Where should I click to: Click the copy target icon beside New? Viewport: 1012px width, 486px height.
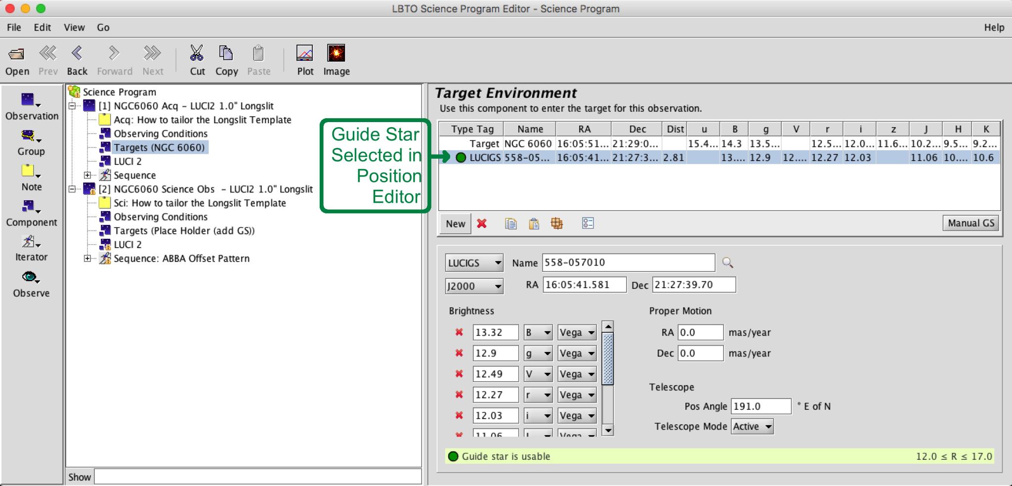(x=510, y=223)
